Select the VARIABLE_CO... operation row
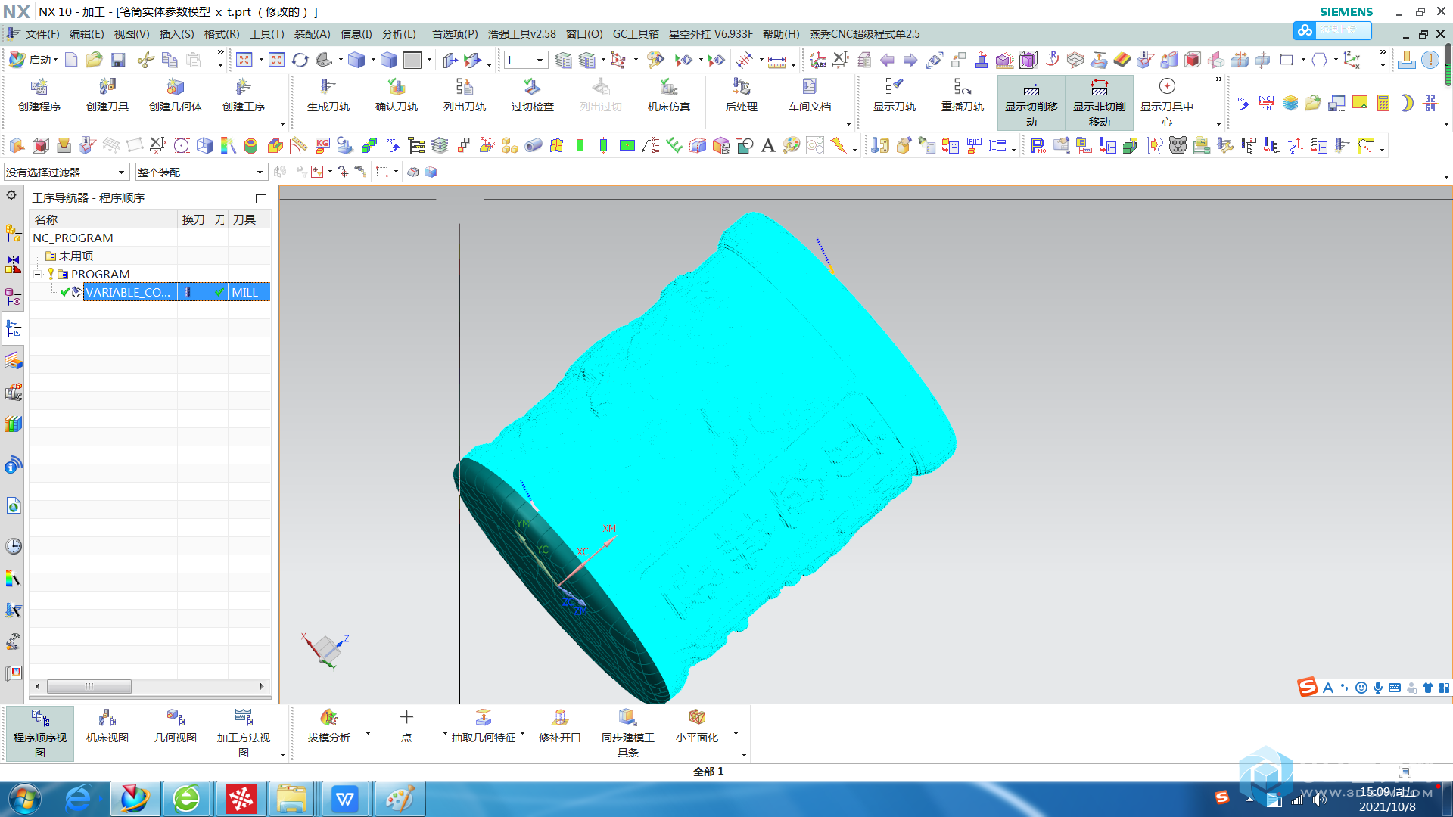The width and height of the screenshot is (1453, 817). [150, 292]
